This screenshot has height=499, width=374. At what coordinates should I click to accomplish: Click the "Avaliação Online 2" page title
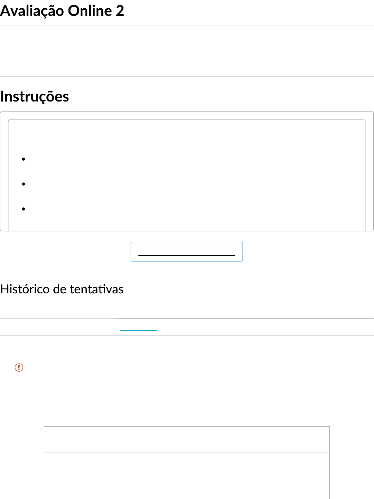(62, 11)
